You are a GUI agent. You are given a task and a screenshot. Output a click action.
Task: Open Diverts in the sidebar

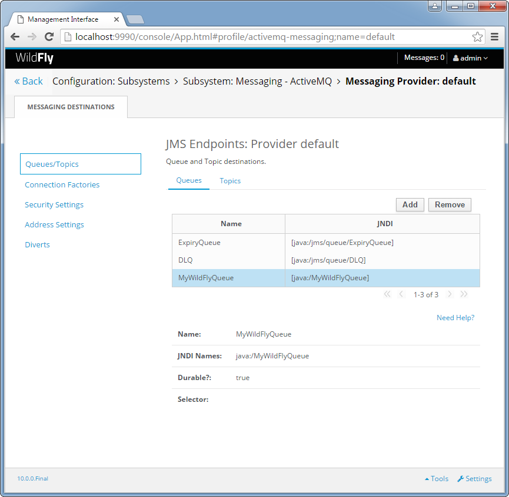click(x=37, y=244)
